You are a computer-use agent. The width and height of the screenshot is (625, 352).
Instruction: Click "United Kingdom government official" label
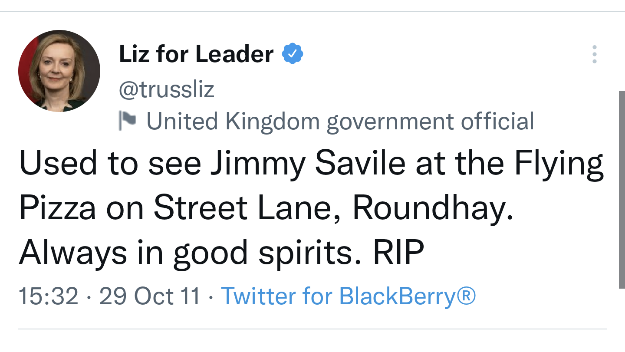pyautogui.click(x=340, y=121)
